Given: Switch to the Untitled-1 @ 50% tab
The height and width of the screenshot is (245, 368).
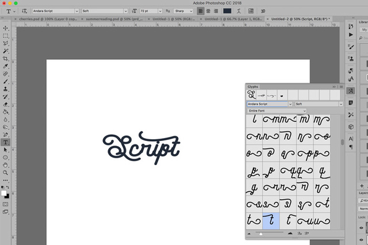Looking at the screenshot, I should [174, 19].
